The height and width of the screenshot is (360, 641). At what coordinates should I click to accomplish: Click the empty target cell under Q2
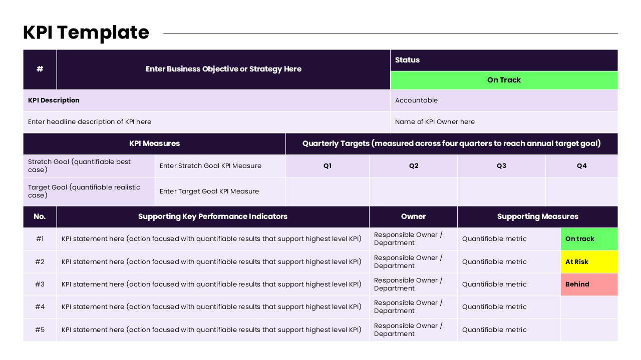tap(413, 191)
